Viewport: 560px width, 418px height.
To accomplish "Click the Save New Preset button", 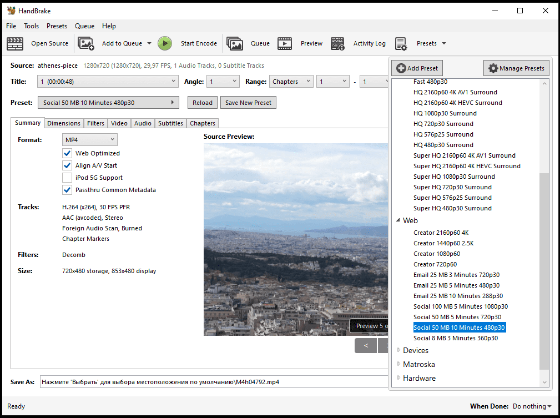I will 248,103.
